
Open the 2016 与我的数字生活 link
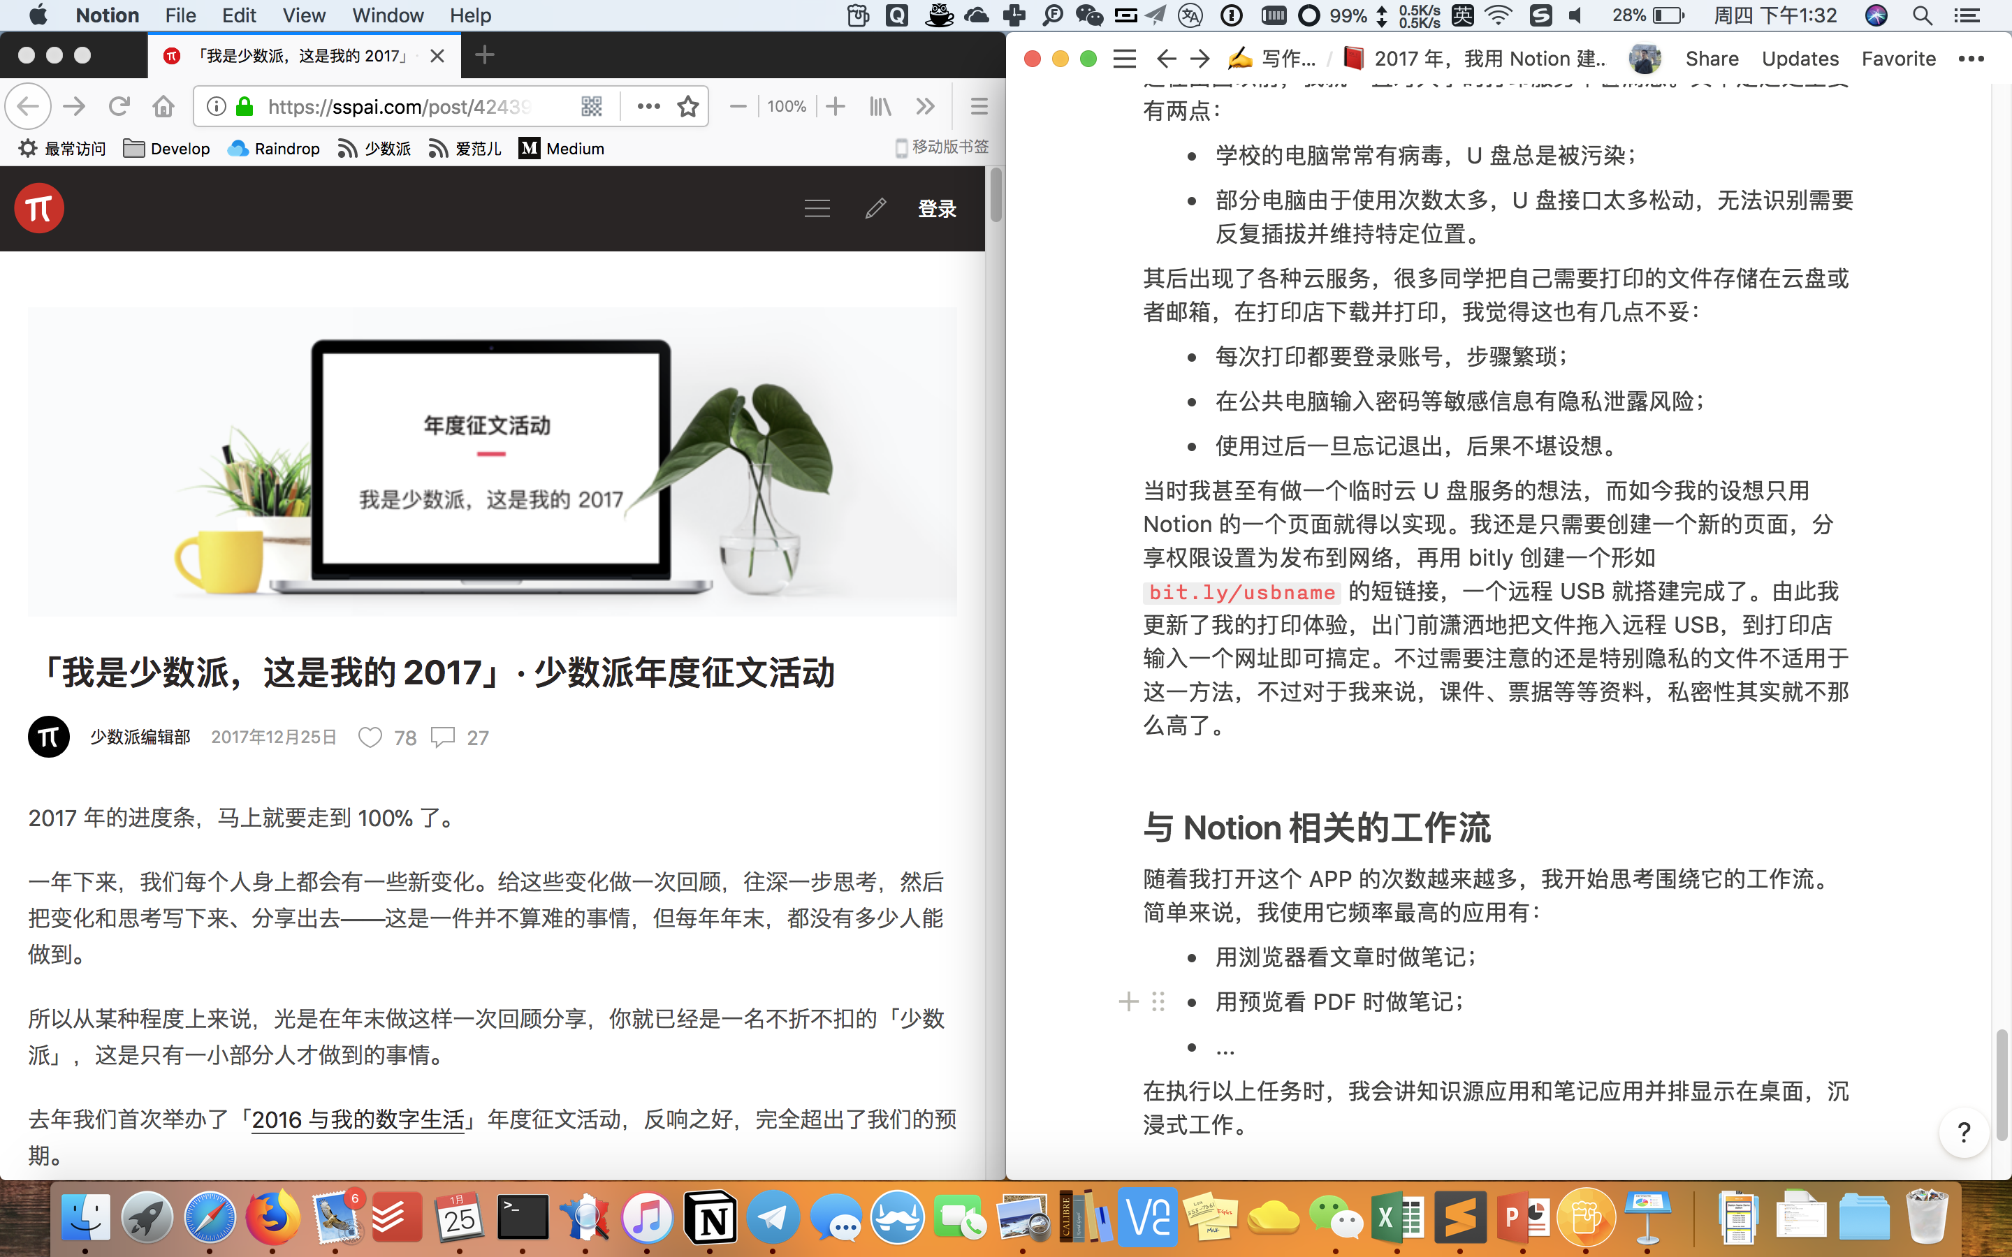tap(358, 1120)
